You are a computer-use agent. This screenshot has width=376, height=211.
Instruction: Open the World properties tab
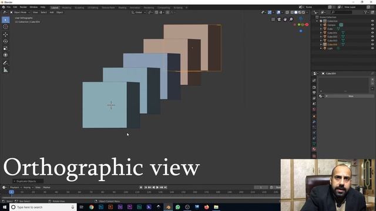click(x=314, y=110)
